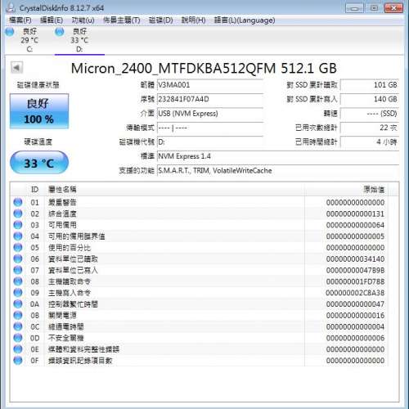
Task: Click the 33 °C temperature button
Action: tap(39, 163)
